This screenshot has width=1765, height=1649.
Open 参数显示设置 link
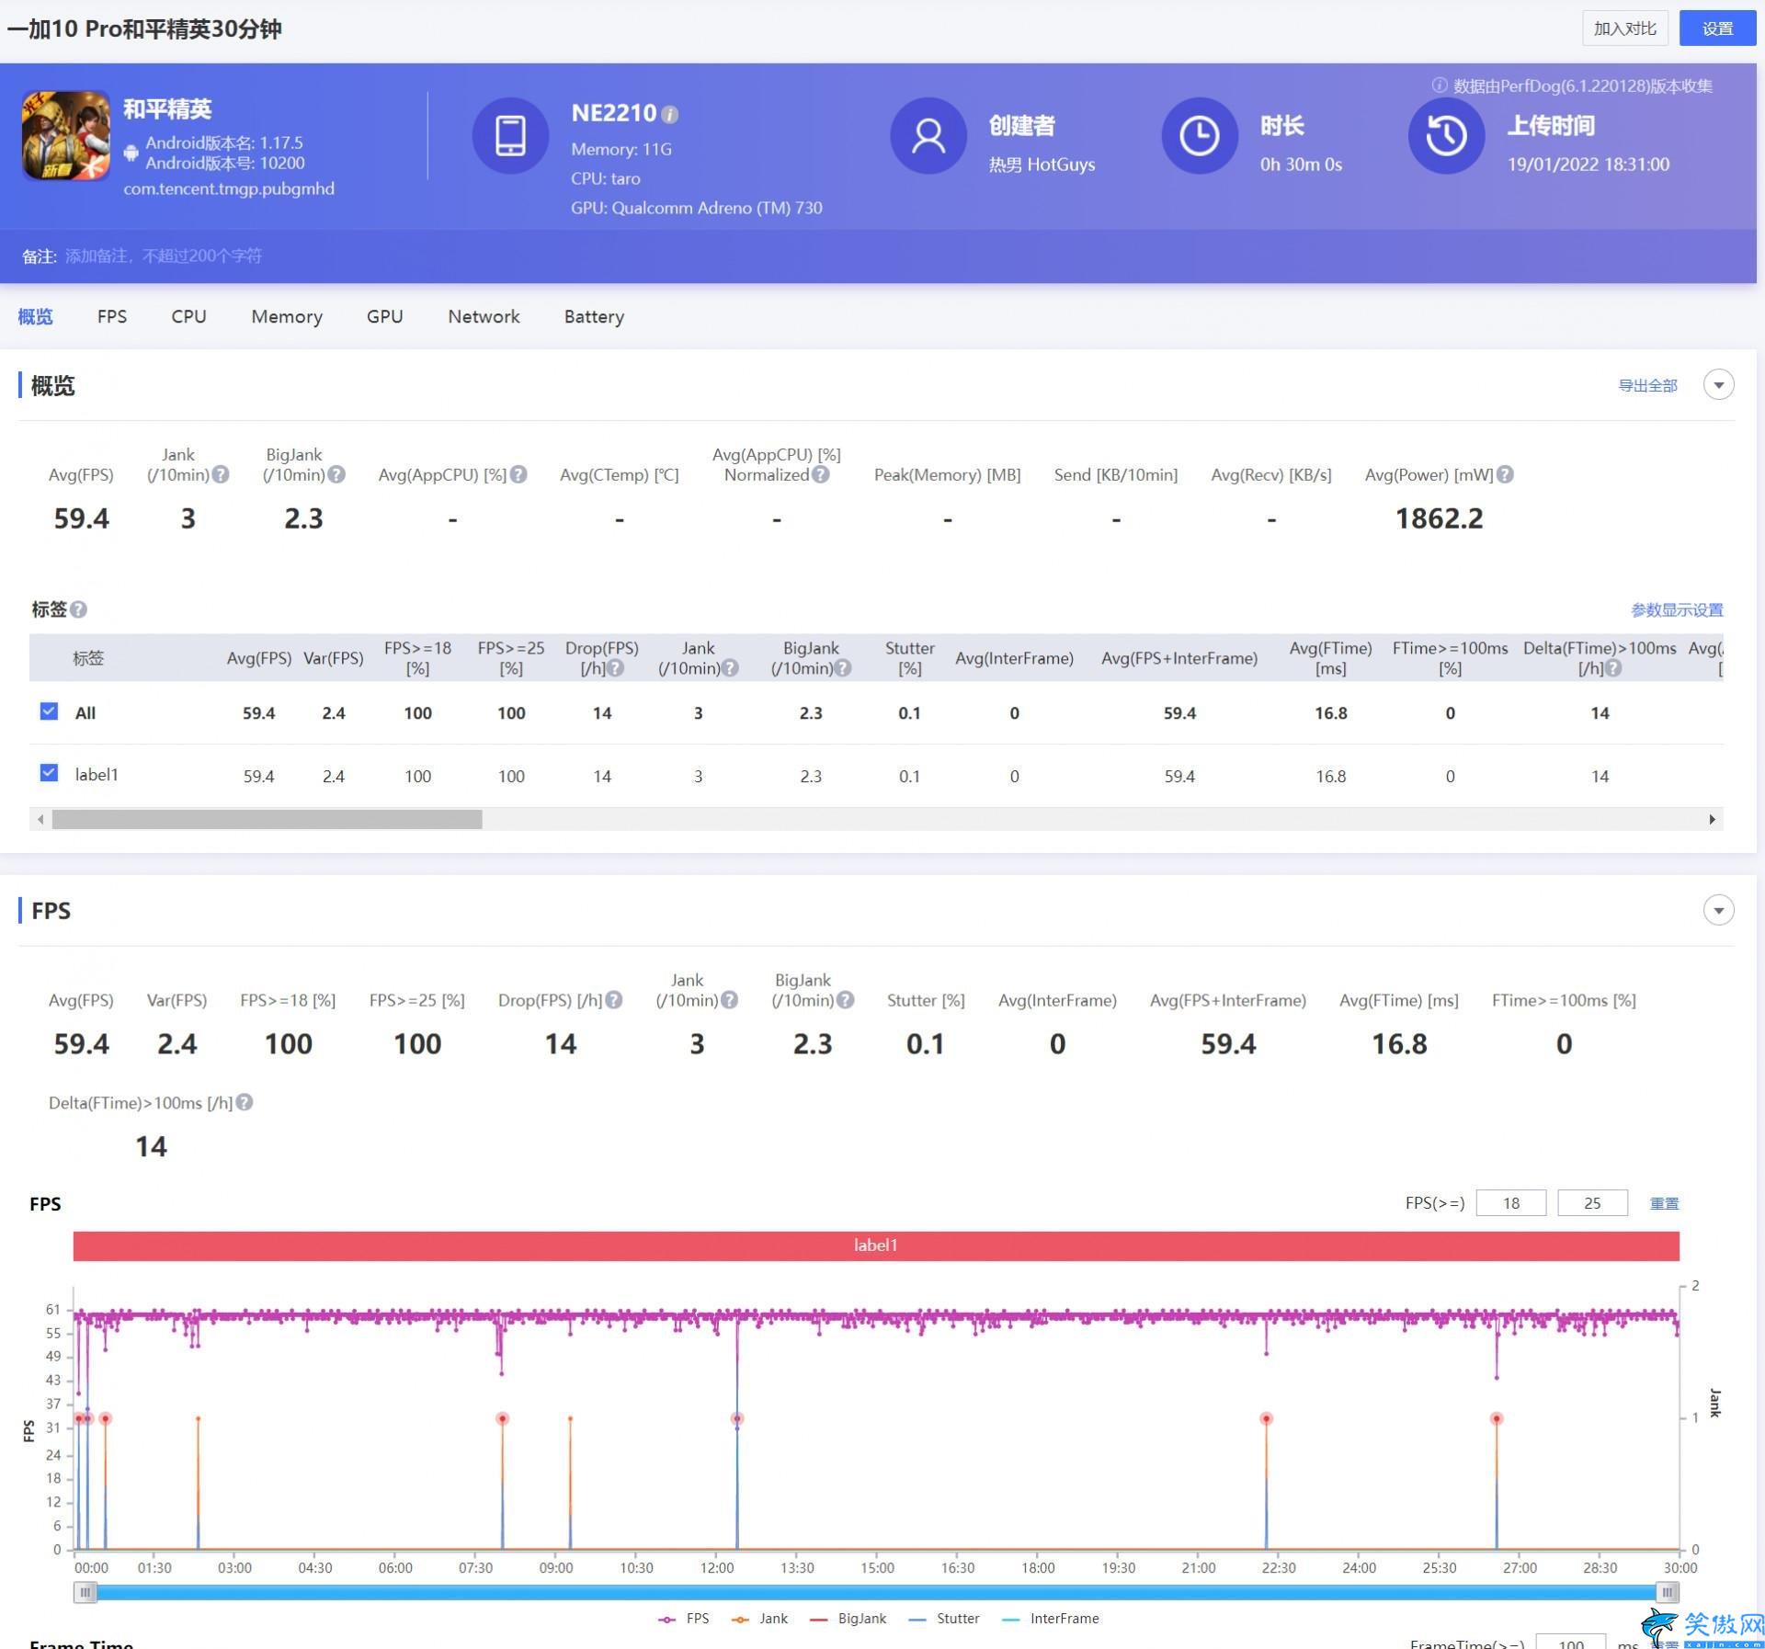click(1677, 609)
